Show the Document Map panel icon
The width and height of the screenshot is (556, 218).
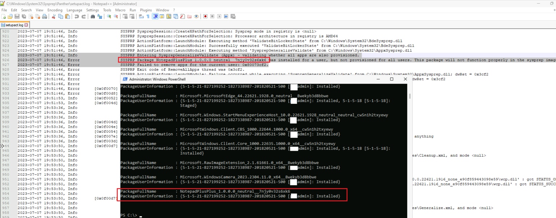pos(169,16)
